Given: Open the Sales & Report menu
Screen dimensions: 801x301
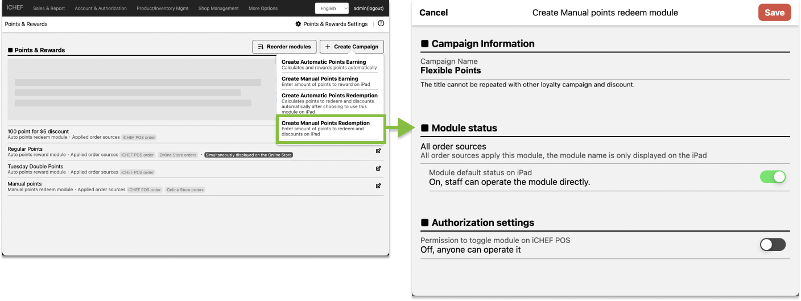Looking at the screenshot, I should 49,9.
